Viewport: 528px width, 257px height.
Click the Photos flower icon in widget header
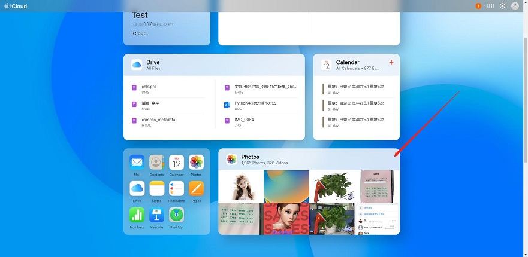tap(231, 159)
